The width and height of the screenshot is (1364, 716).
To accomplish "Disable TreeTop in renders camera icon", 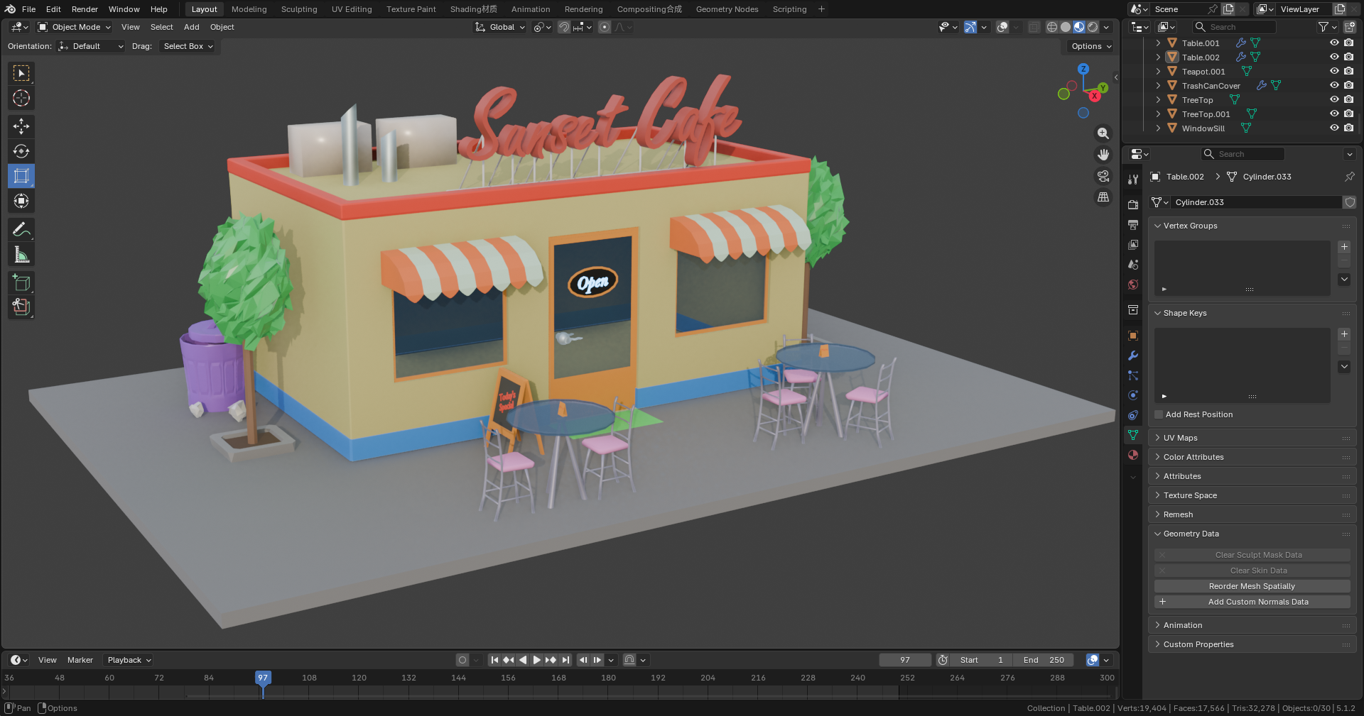I will tap(1348, 99).
